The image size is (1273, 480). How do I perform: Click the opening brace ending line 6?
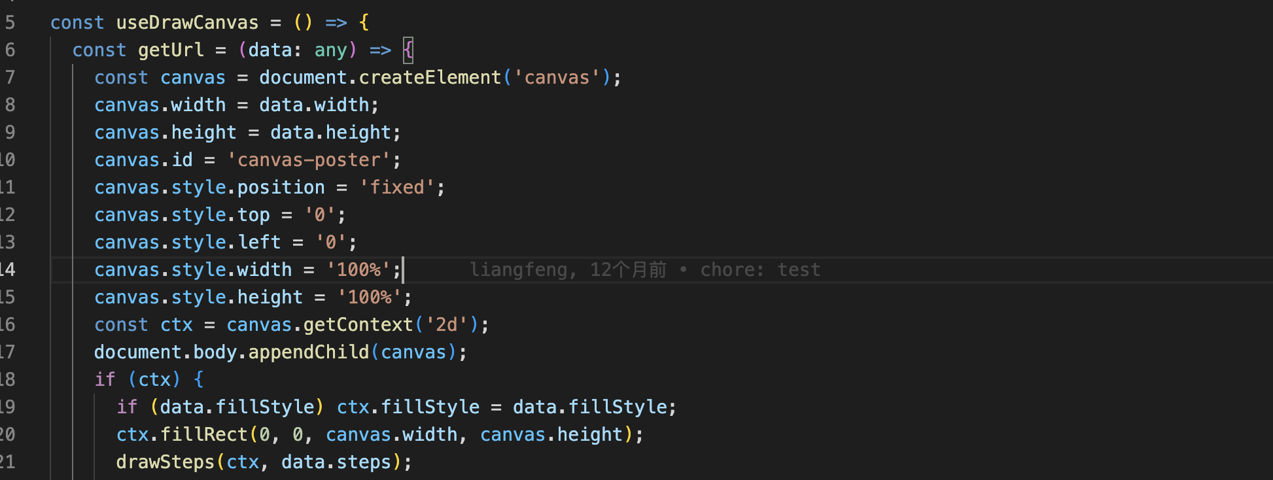(408, 50)
